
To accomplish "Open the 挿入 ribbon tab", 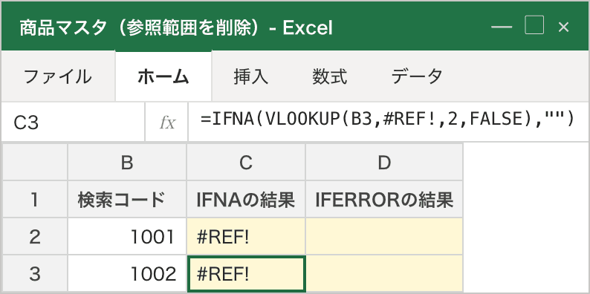I will click(251, 76).
